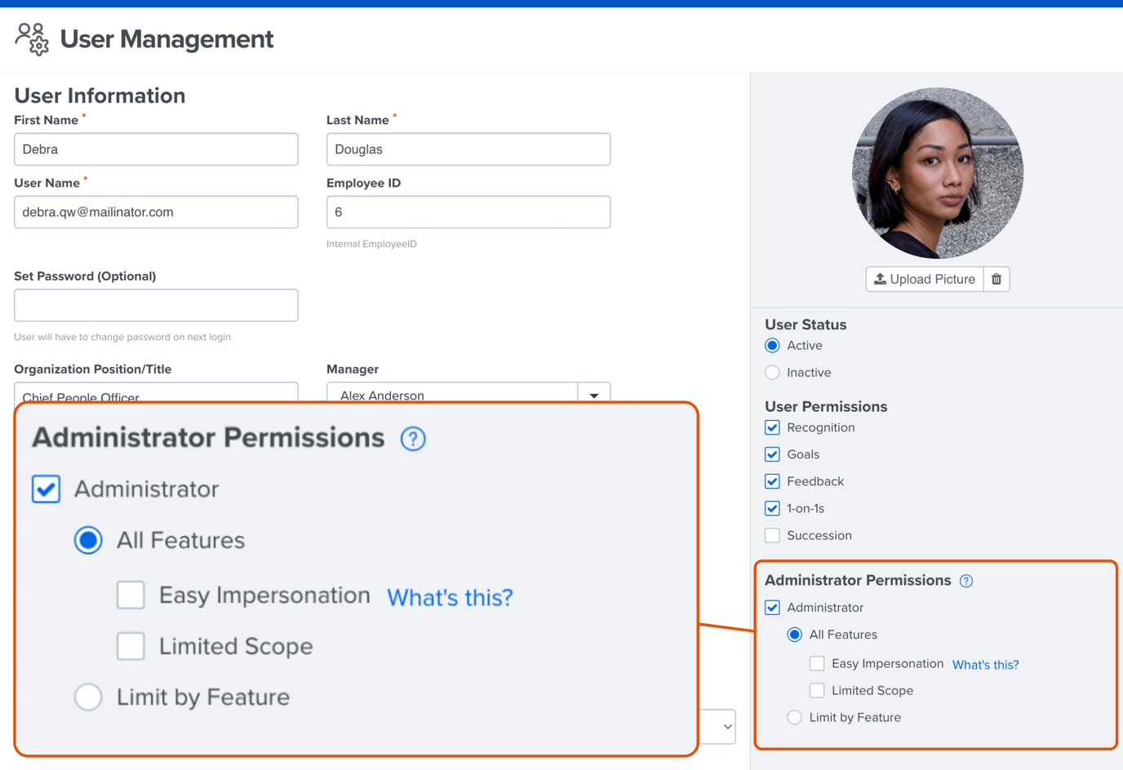Open the Manager dropdown
Viewport: 1123px width, 770px height.
pyautogui.click(x=593, y=394)
